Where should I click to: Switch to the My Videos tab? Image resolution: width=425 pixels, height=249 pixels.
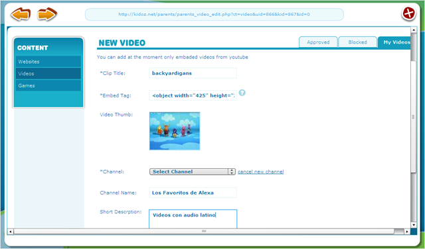(394, 42)
